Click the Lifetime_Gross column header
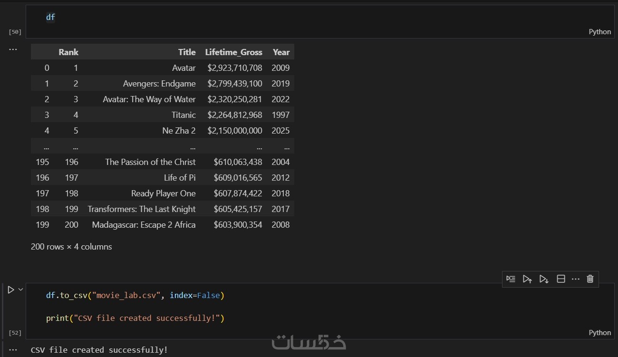This screenshot has width=618, height=357. coord(233,52)
